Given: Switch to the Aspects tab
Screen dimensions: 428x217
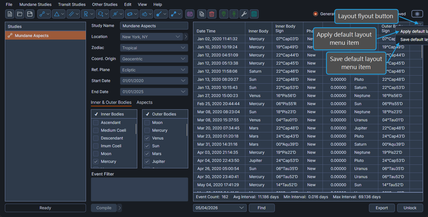Looking at the screenshot, I should click(x=144, y=102).
